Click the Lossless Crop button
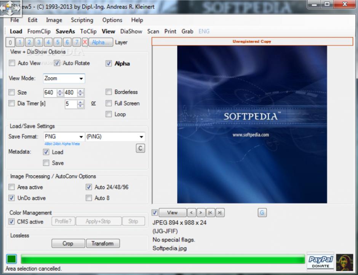The image size is (358, 275). [68, 243]
